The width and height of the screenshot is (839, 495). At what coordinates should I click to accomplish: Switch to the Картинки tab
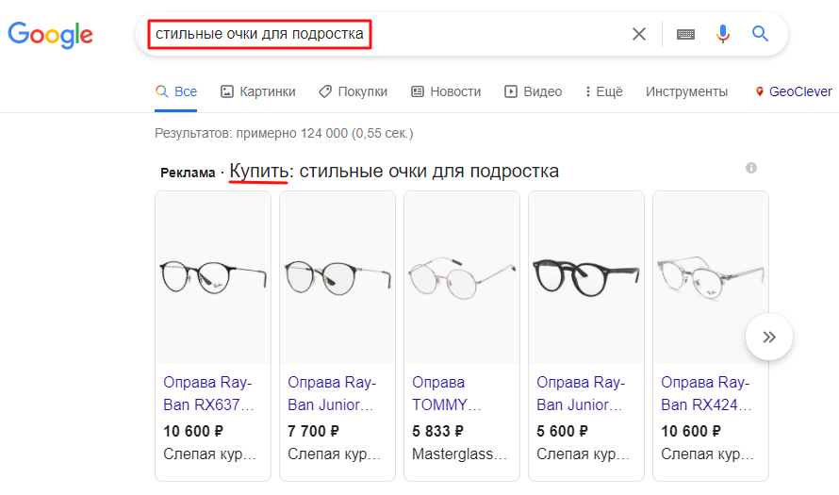tap(258, 91)
